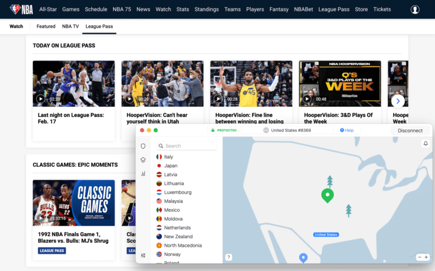Click the Last night on League Pass title
Image resolution: width=435 pixels, height=271 pixels.
pos(71,118)
